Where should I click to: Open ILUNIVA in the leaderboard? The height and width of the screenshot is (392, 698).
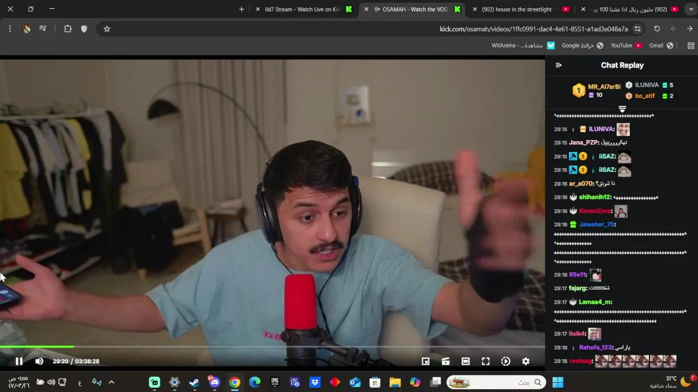click(x=647, y=85)
